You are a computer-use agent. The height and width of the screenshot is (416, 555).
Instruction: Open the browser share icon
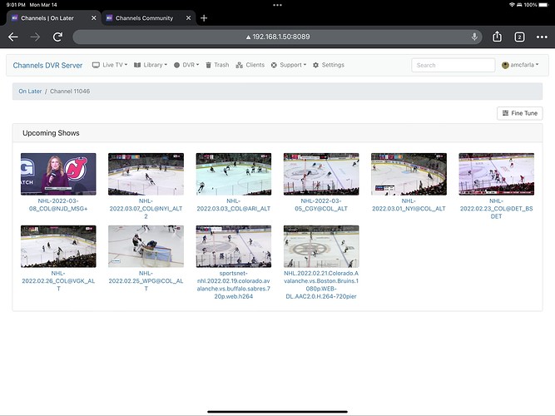tap(498, 37)
